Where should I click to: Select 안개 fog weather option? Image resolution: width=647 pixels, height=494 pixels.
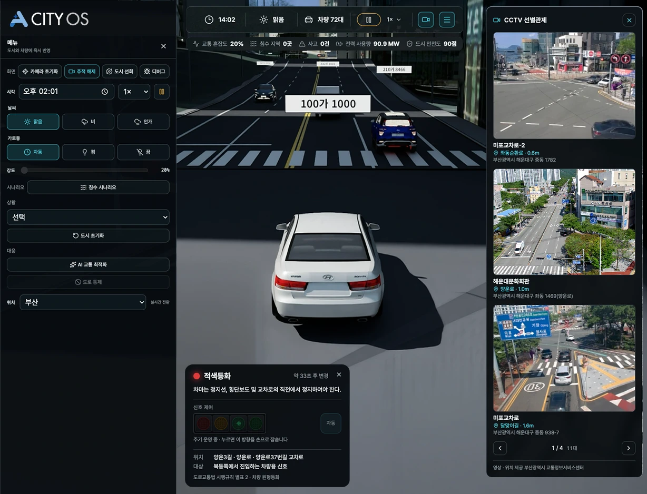coord(143,122)
